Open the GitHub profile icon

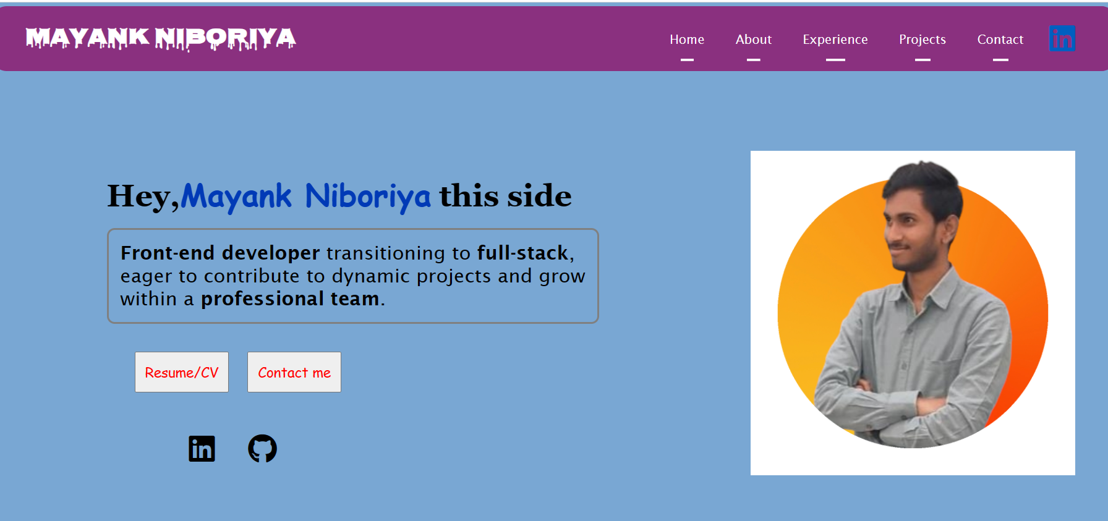coord(262,449)
